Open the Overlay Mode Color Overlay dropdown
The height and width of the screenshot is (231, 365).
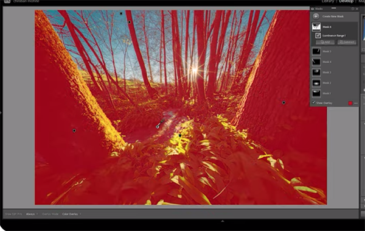click(x=71, y=214)
